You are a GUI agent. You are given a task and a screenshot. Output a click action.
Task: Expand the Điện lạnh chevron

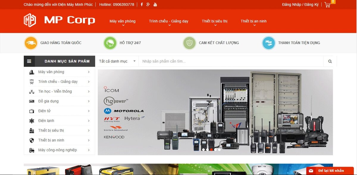(89, 121)
